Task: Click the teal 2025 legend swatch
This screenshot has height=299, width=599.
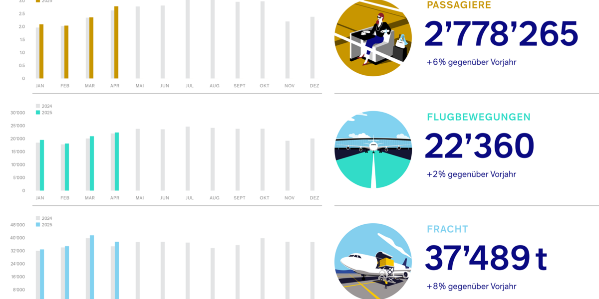Action: 37,113
